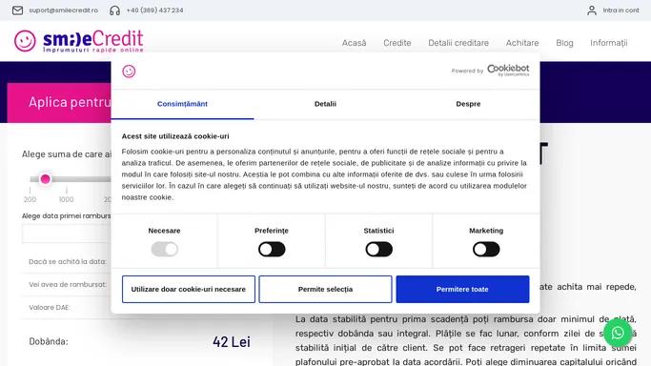651x366 pixels.
Task: Click the Vei avea de rambursat: label
Action: pyautogui.click(x=68, y=285)
